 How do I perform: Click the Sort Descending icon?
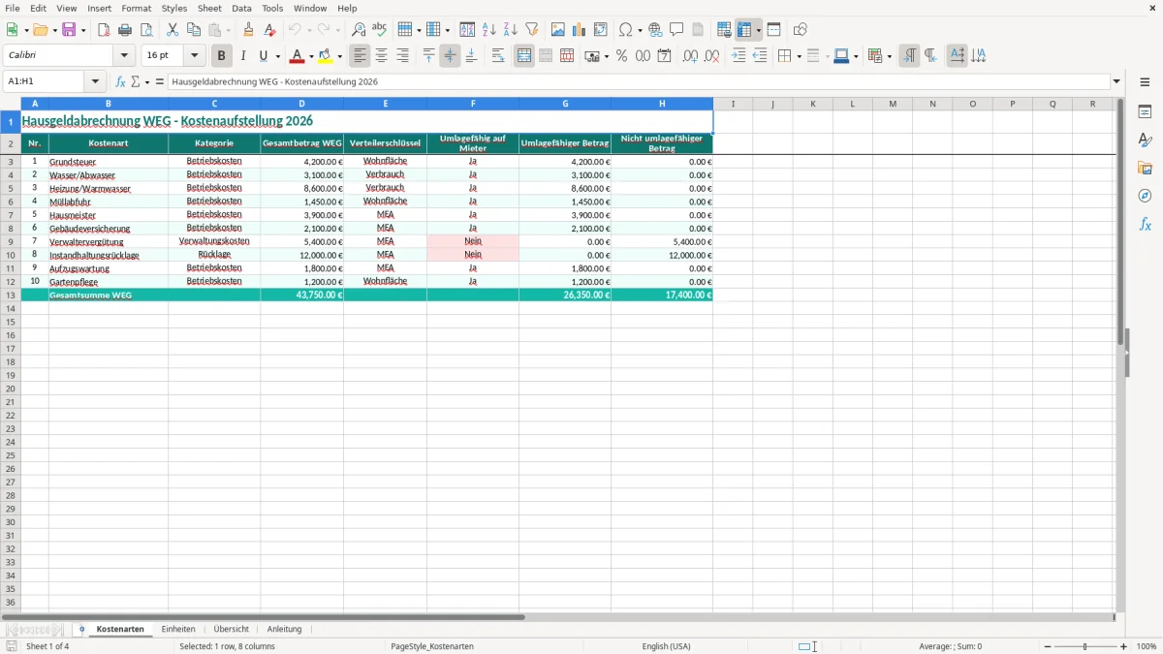pyautogui.click(x=511, y=30)
